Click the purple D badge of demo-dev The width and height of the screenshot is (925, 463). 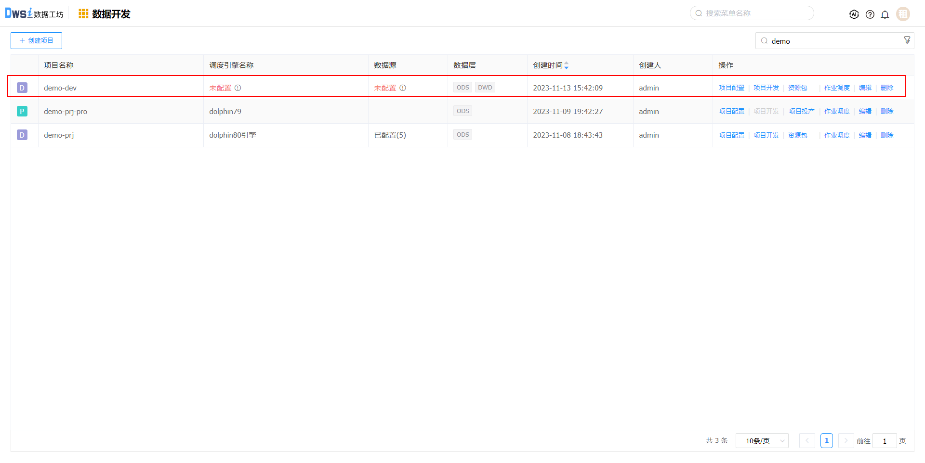coord(22,88)
